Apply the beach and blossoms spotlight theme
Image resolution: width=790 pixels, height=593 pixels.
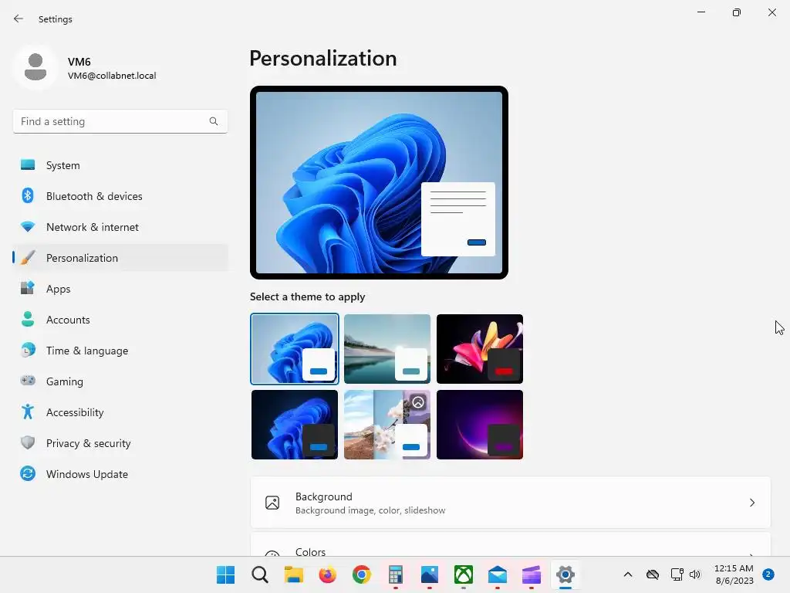click(387, 425)
